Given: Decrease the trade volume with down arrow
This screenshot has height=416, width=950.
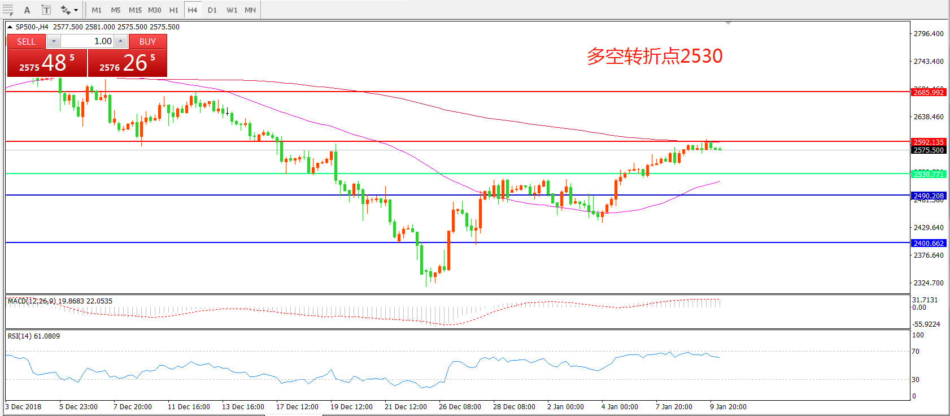Looking at the screenshot, I should 54,41.
